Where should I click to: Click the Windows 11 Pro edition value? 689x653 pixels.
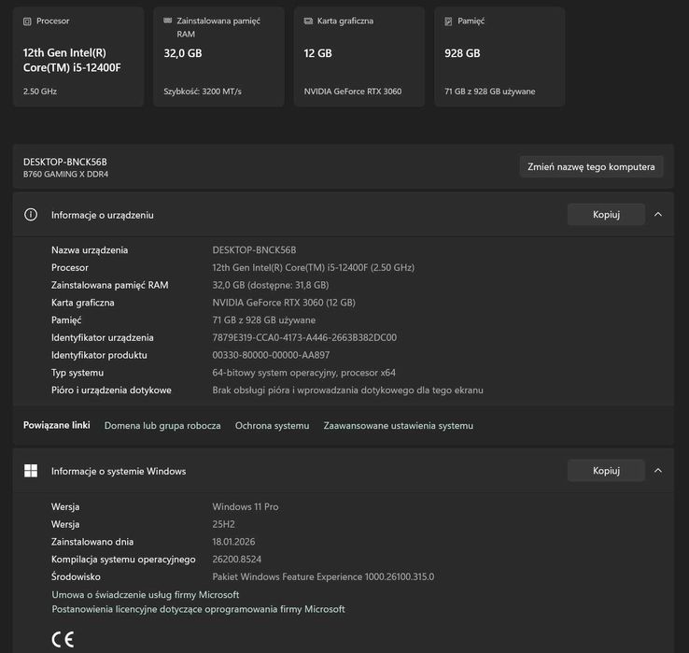pyautogui.click(x=246, y=506)
